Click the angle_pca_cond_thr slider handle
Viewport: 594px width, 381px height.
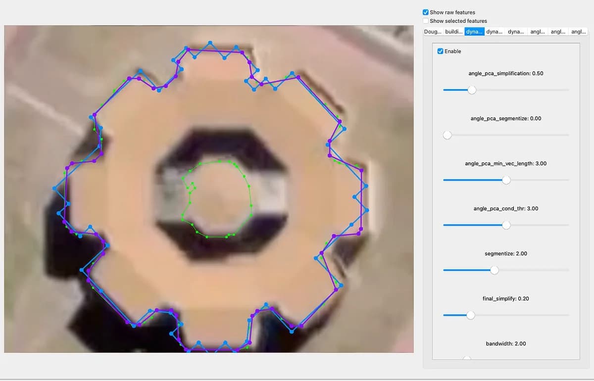click(506, 225)
